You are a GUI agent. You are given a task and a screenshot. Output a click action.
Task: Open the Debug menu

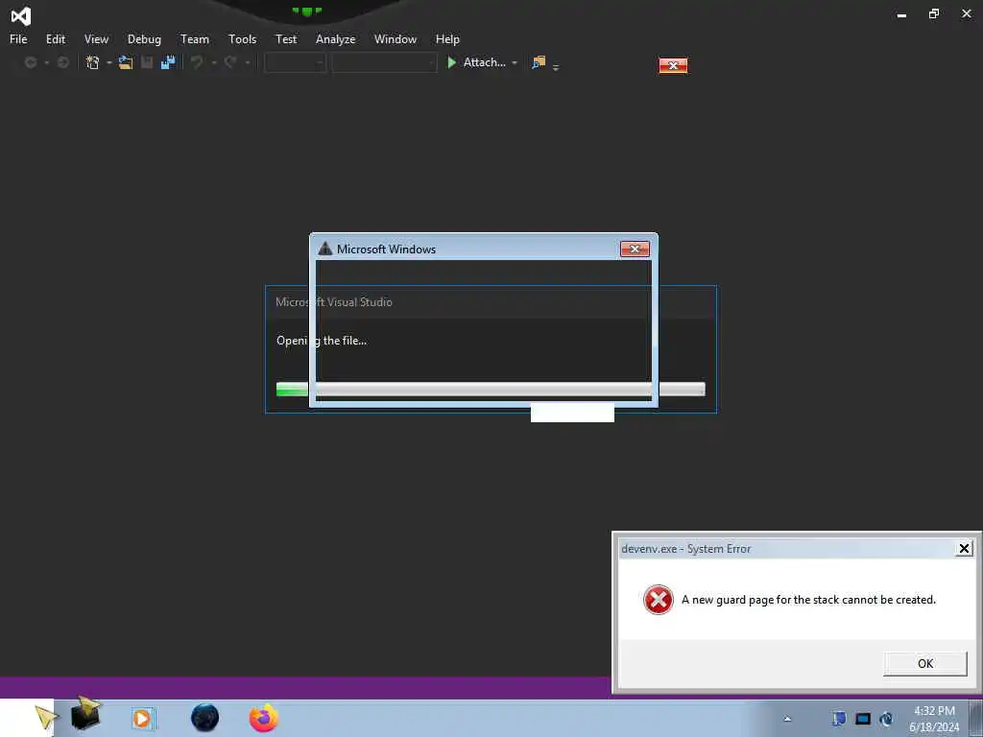pyautogui.click(x=144, y=38)
